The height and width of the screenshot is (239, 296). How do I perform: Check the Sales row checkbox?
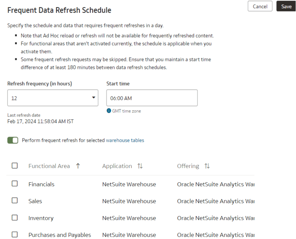pyautogui.click(x=15, y=200)
